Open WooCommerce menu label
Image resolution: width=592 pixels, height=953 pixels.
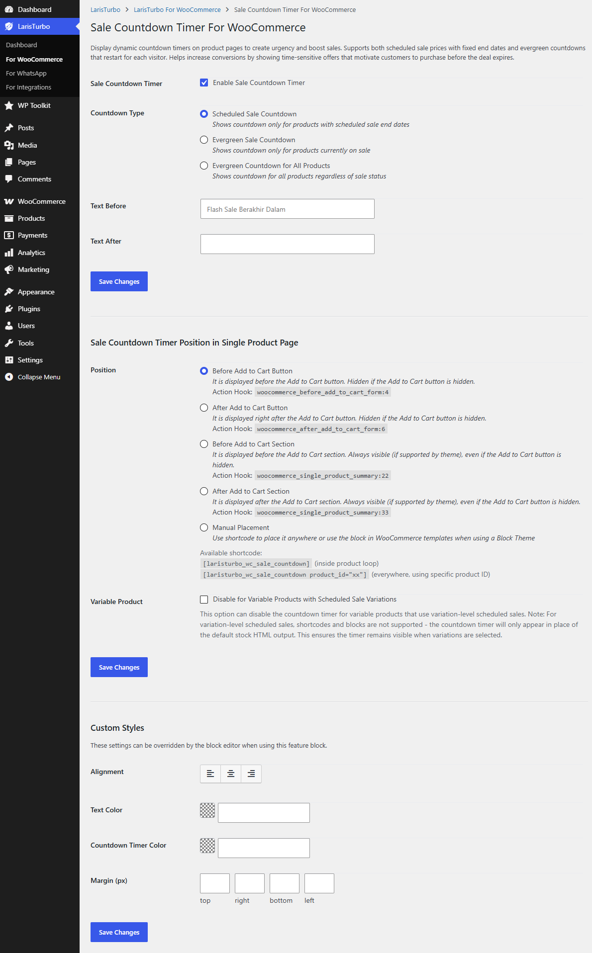pyautogui.click(x=42, y=201)
